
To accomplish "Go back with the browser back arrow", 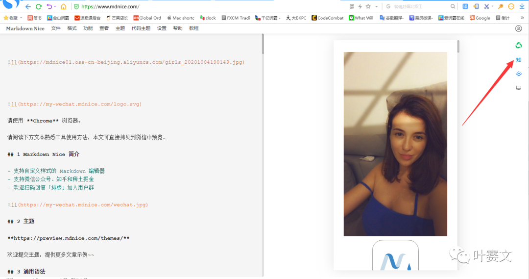I will [28, 6].
